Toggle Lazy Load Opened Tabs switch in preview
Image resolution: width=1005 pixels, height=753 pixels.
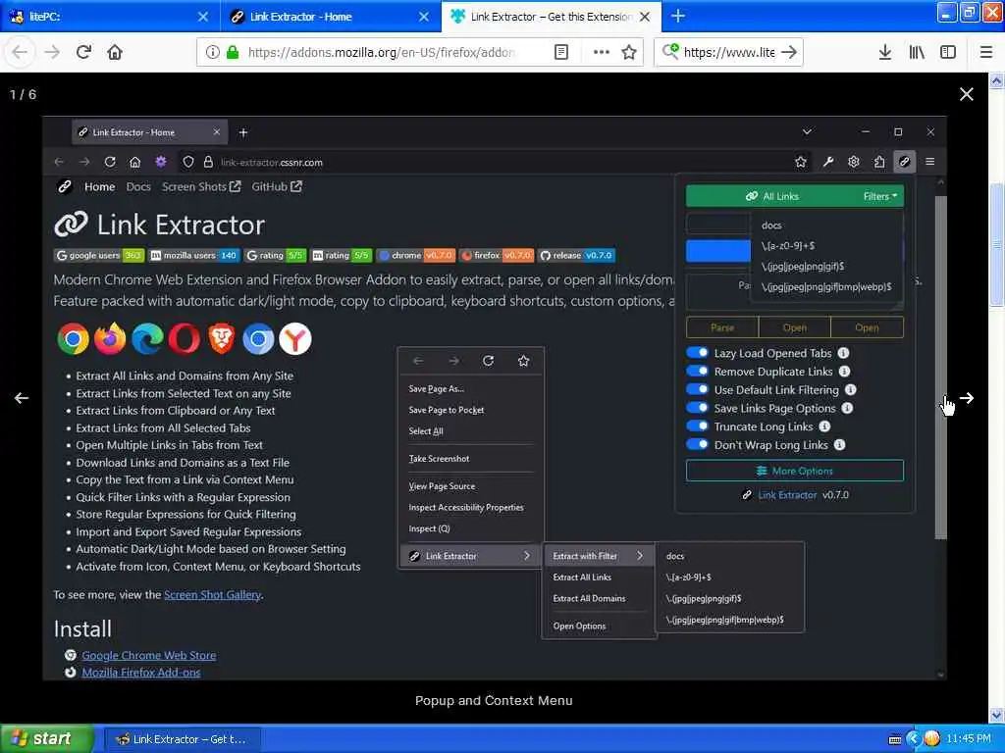pyautogui.click(x=697, y=353)
